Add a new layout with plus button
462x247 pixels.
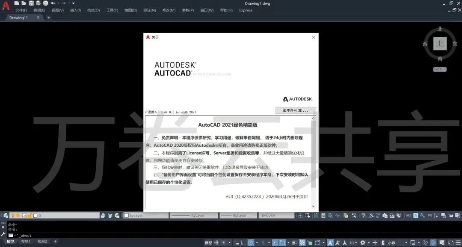55,241
